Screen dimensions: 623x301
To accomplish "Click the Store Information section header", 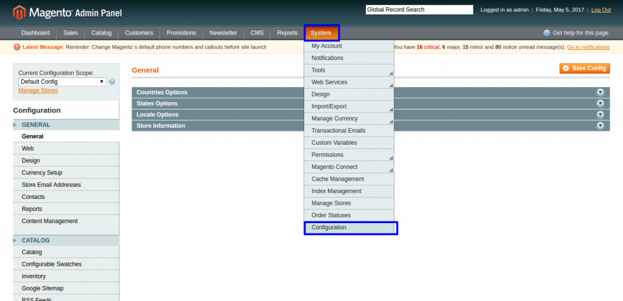I will click(371, 125).
